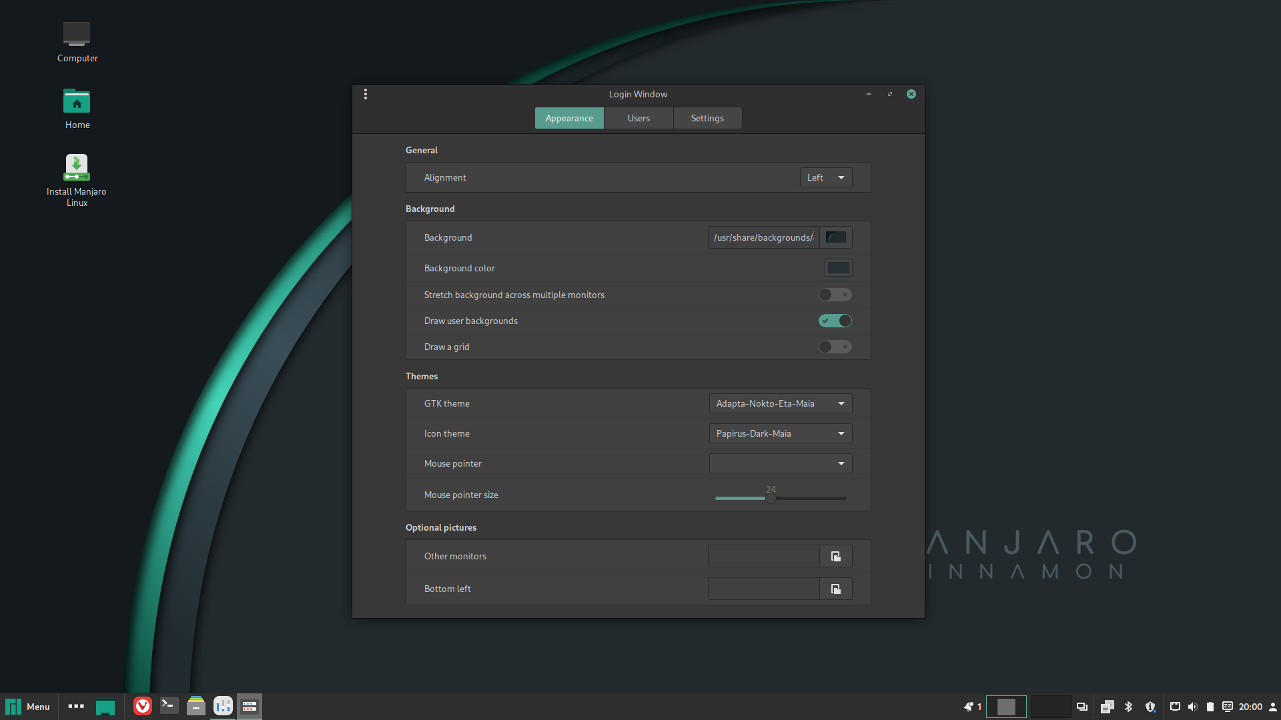The width and height of the screenshot is (1281, 720).
Task: Click the Bluetooth tray icon
Action: coord(1128,707)
